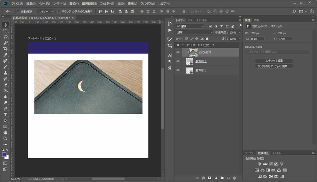Select the Dodge tool
Viewport: 317px width, 182px height.
[x=5, y=103]
